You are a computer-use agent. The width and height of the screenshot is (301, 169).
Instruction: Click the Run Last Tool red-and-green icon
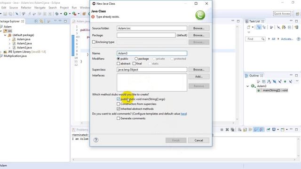coord(74,14)
